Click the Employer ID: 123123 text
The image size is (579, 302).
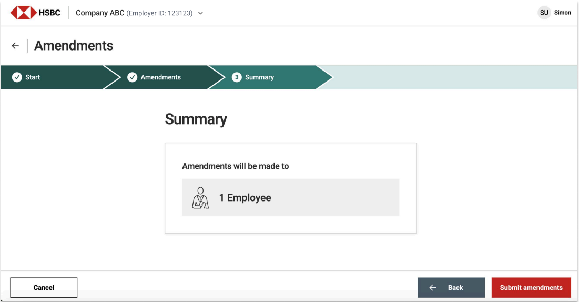pos(159,13)
